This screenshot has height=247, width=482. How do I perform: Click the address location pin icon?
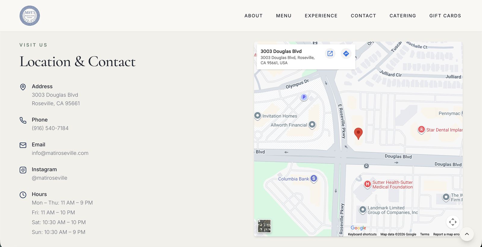23,87
